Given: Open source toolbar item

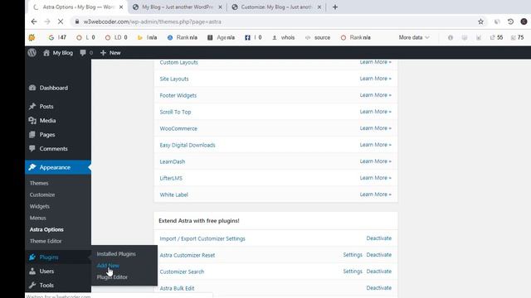Looking at the screenshot, I should point(318,37).
